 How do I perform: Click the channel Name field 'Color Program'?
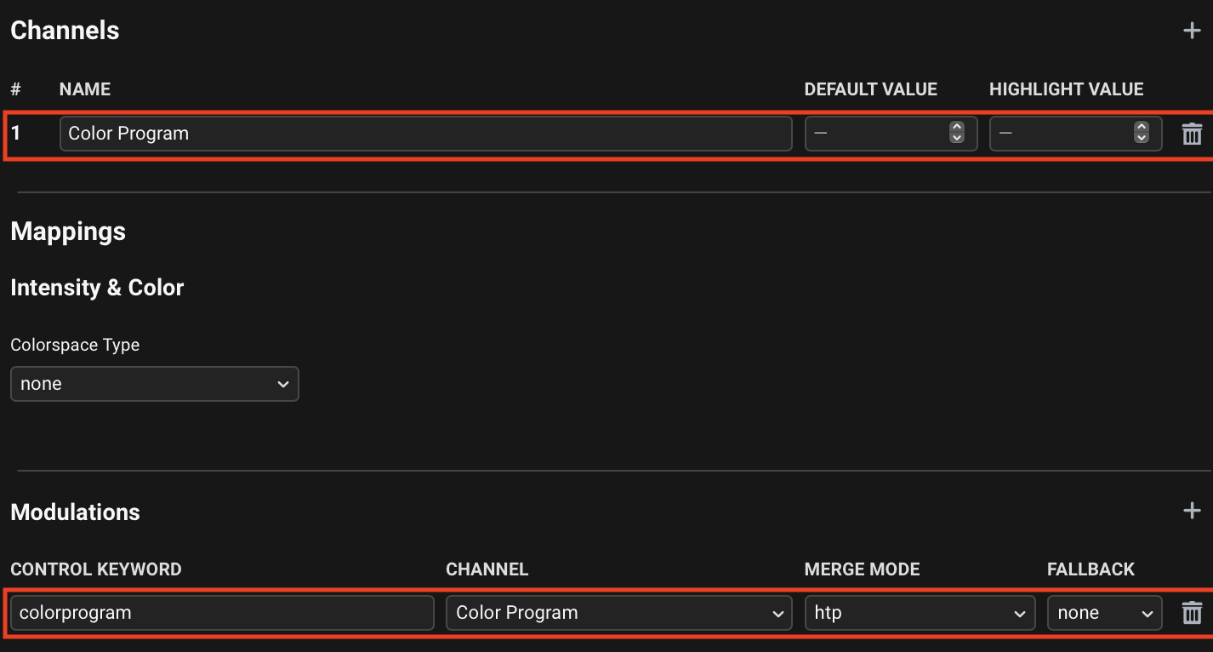pos(425,134)
